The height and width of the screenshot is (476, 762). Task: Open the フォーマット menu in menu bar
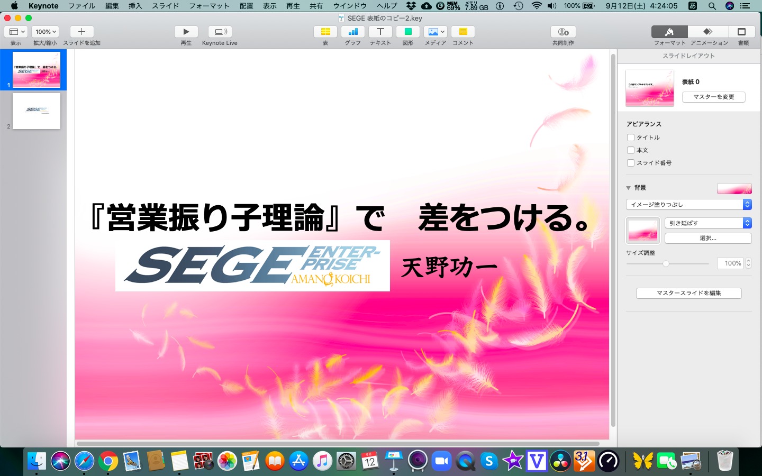click(x=209, y=6)
